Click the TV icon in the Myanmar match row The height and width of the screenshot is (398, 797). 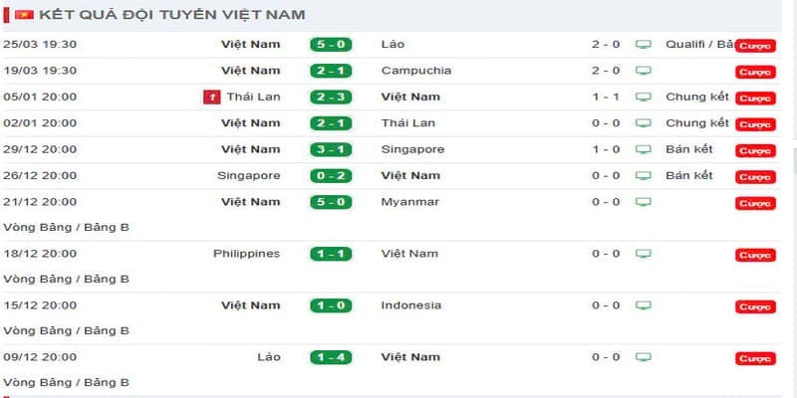[644, 202]
